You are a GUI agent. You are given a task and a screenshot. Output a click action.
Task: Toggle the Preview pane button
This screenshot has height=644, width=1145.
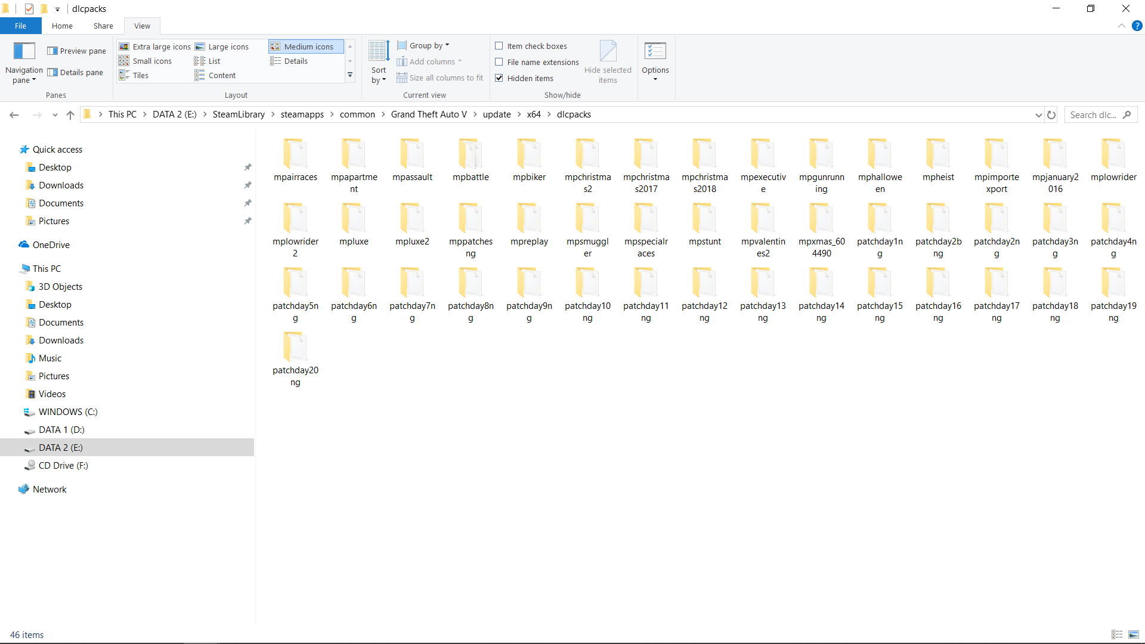(x=76, y=51)
